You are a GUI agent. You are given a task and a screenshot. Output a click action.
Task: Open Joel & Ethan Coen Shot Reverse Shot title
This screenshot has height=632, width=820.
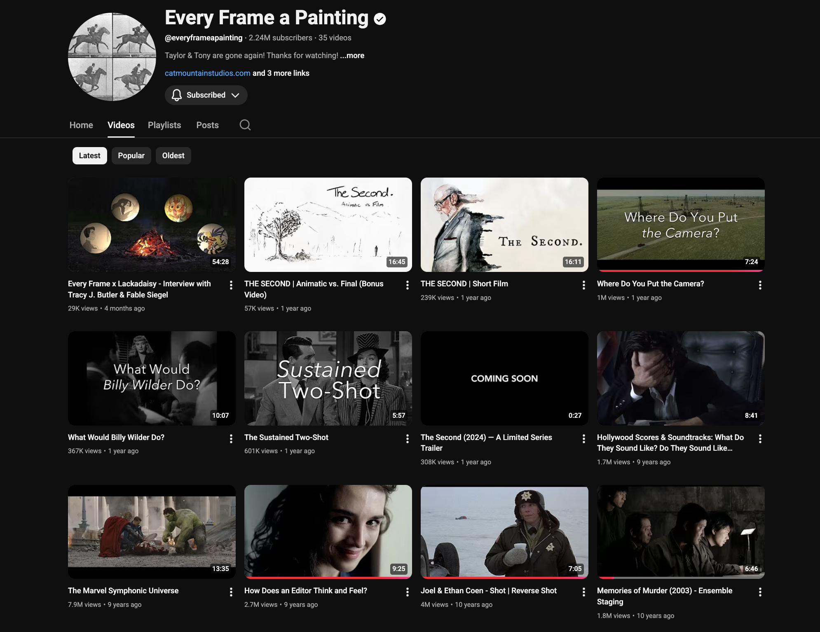(488, 591)
